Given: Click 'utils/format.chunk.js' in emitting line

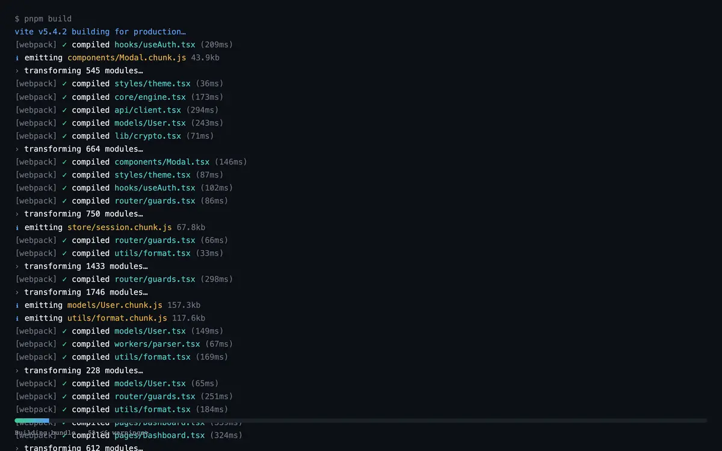Looking at the screenshot, I should 117,318.
